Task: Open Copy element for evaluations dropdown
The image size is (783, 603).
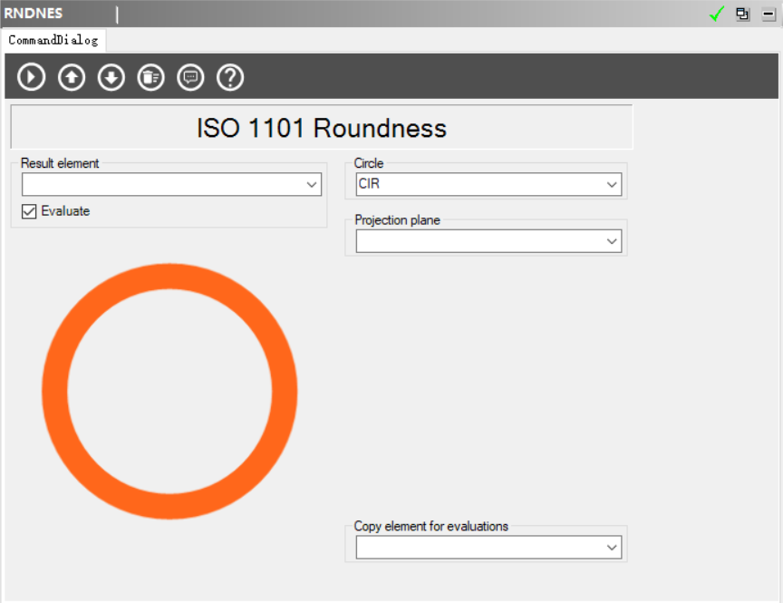Action: pos(612,548)
